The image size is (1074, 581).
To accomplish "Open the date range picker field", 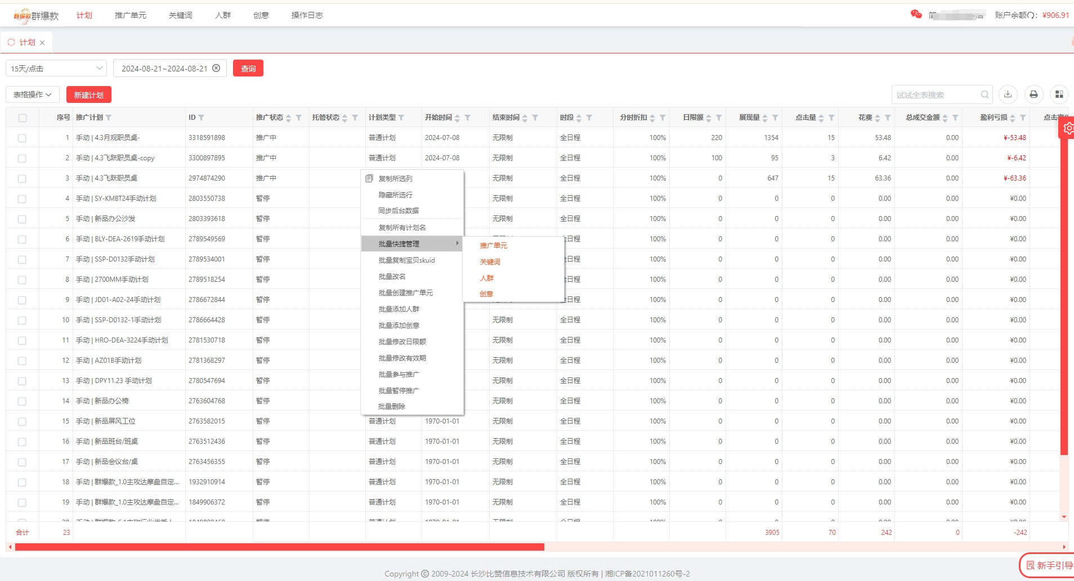I will tap(170, 68).
